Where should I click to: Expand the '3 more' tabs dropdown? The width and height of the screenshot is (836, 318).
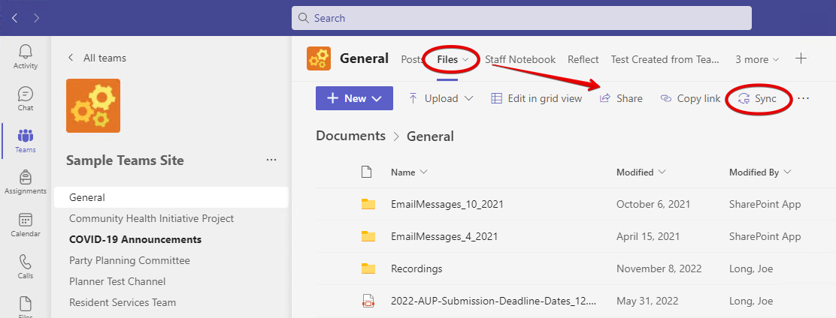tap(757, 59)
